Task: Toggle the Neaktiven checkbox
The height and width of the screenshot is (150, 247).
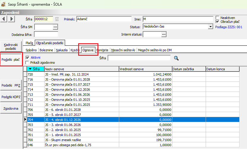Action: click(x=218, y=18)
